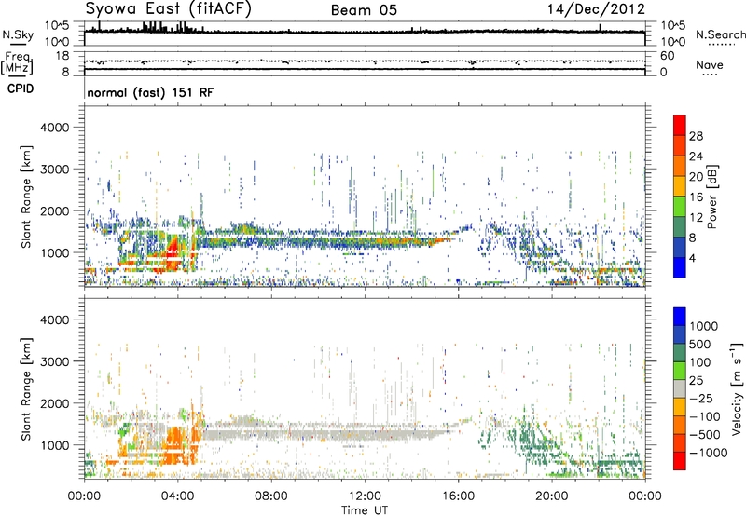Click the date '14/Dec/2012'
Image resolution: width=746 pixels, height=516 pixels.
(596, 9)
